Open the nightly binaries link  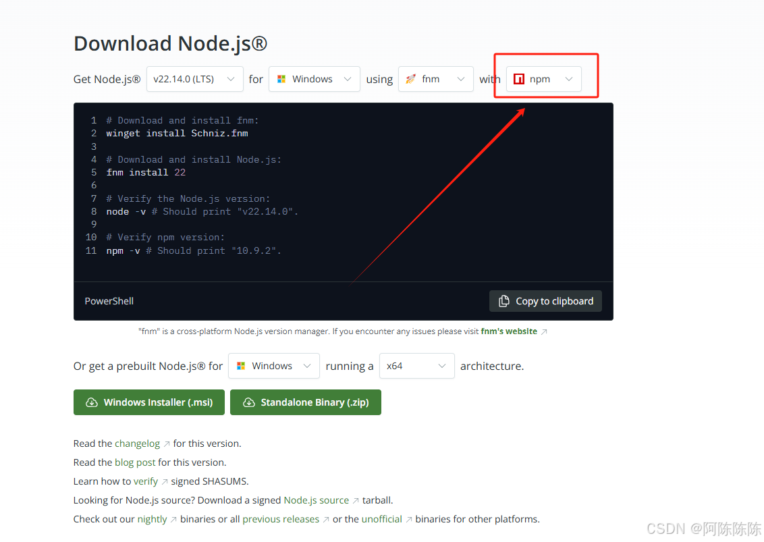[152, 519]
